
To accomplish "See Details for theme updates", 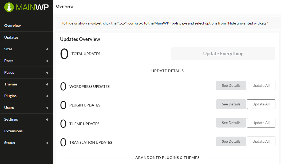I will pyautogui.click(x=231, y=122).
